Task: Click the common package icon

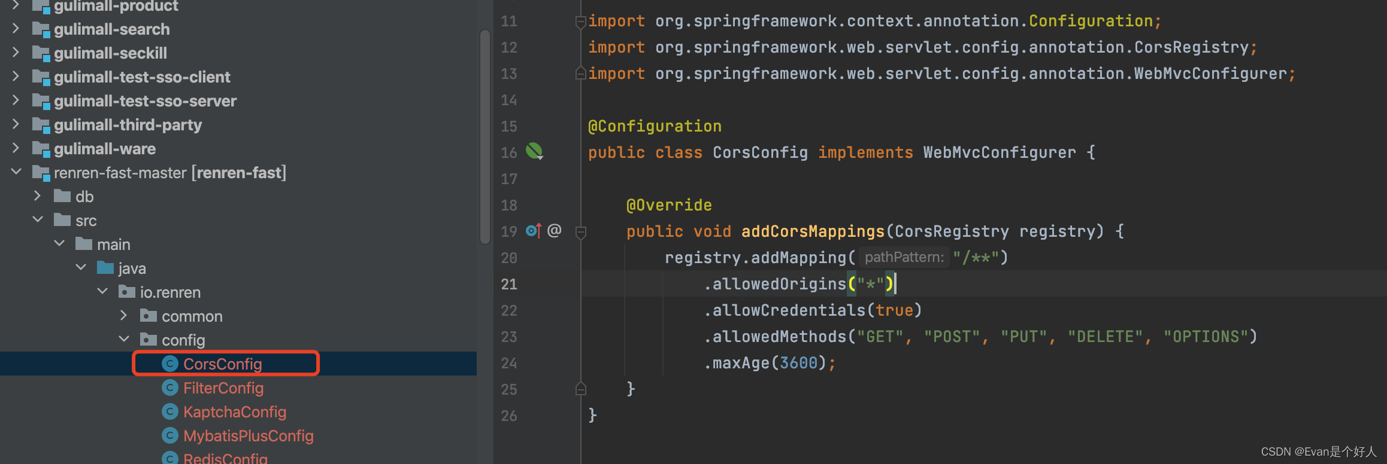Action: (149, 315)
